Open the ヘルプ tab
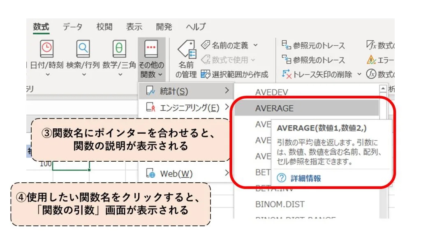Image resolution: width=421 pixels, height=237 pixels. pyautogui.click(x=196, y=27)
